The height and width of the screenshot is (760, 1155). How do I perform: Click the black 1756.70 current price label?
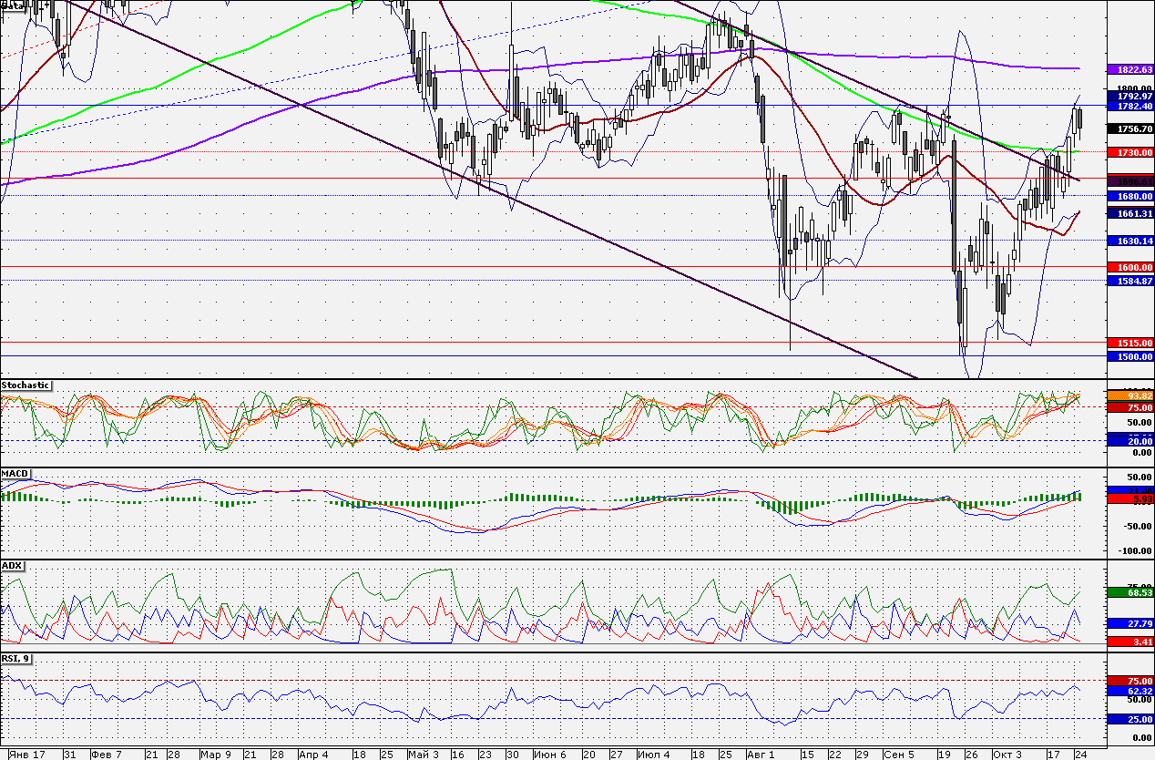[x=1129, y=129]
